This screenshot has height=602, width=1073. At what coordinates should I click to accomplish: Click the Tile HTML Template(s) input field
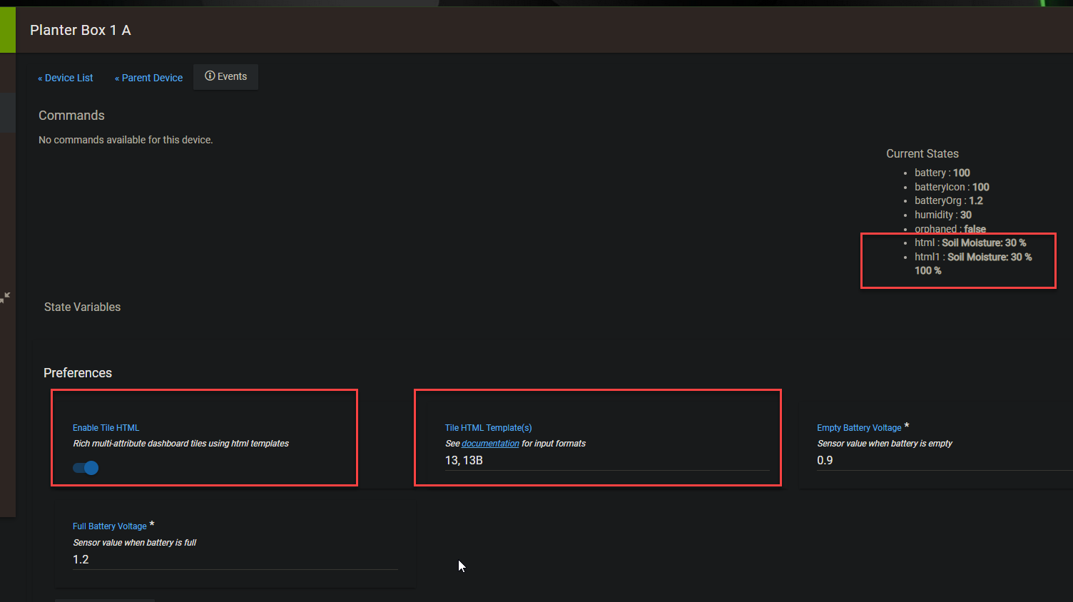pyautogui.click(x=606, y=461)
